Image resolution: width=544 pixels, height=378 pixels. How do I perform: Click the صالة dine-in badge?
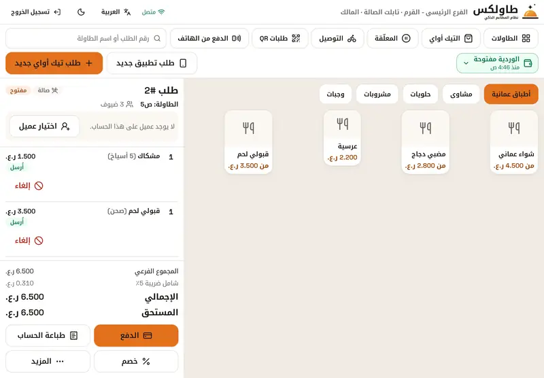[x=48, y=90]
